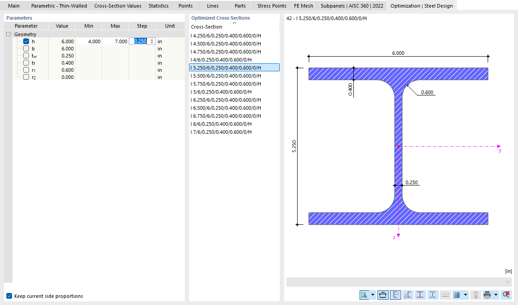Click the stress points display icon

click(407, 295)
